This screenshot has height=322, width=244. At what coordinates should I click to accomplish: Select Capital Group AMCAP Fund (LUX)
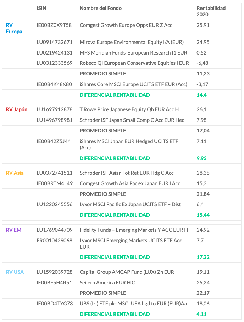(x=127, y=272)
